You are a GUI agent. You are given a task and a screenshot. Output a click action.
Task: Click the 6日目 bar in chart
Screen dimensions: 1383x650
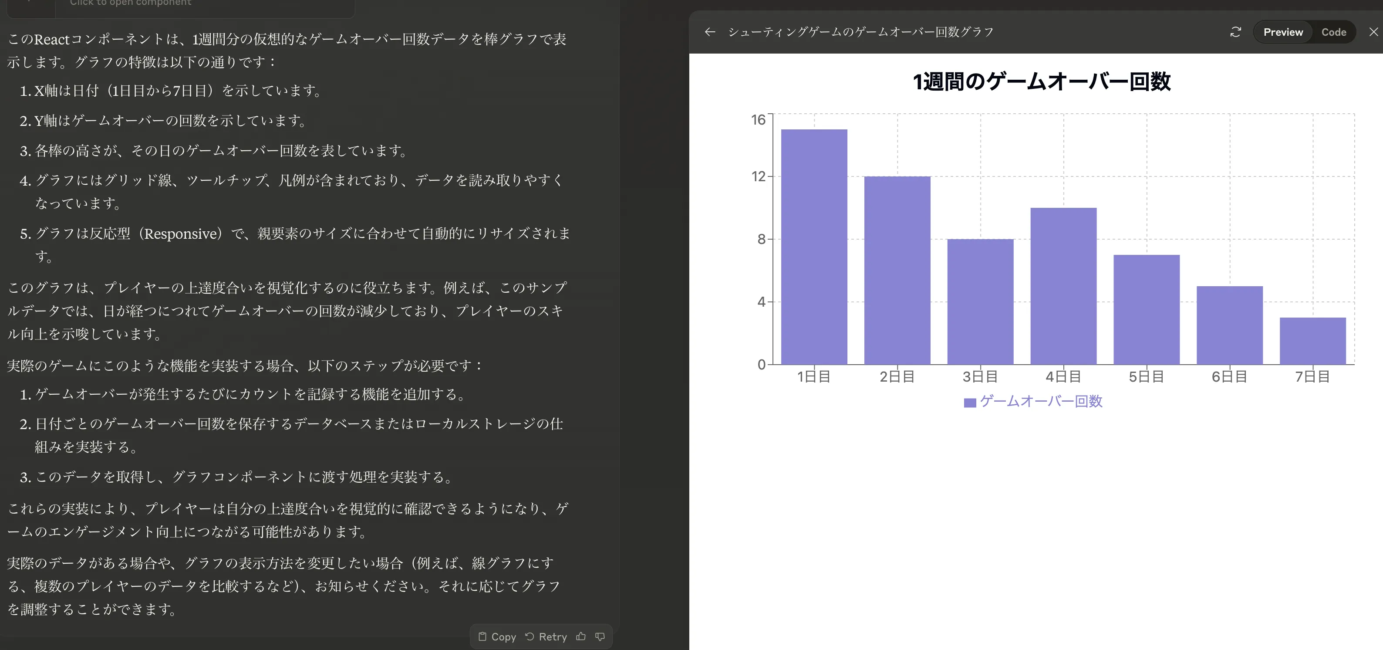coord(1230,325)
